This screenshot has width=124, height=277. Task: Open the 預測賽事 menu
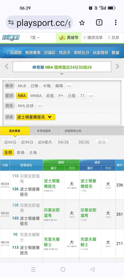33,53
